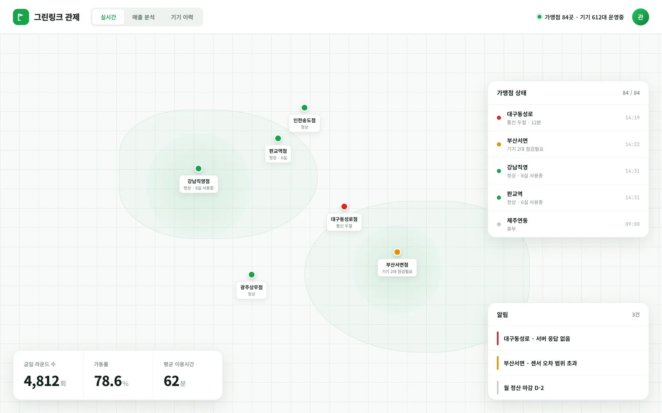The height and width of the screenshot is (413, 662).
Task: Click the orange 부산서면점 map marker
Action: 397,252
